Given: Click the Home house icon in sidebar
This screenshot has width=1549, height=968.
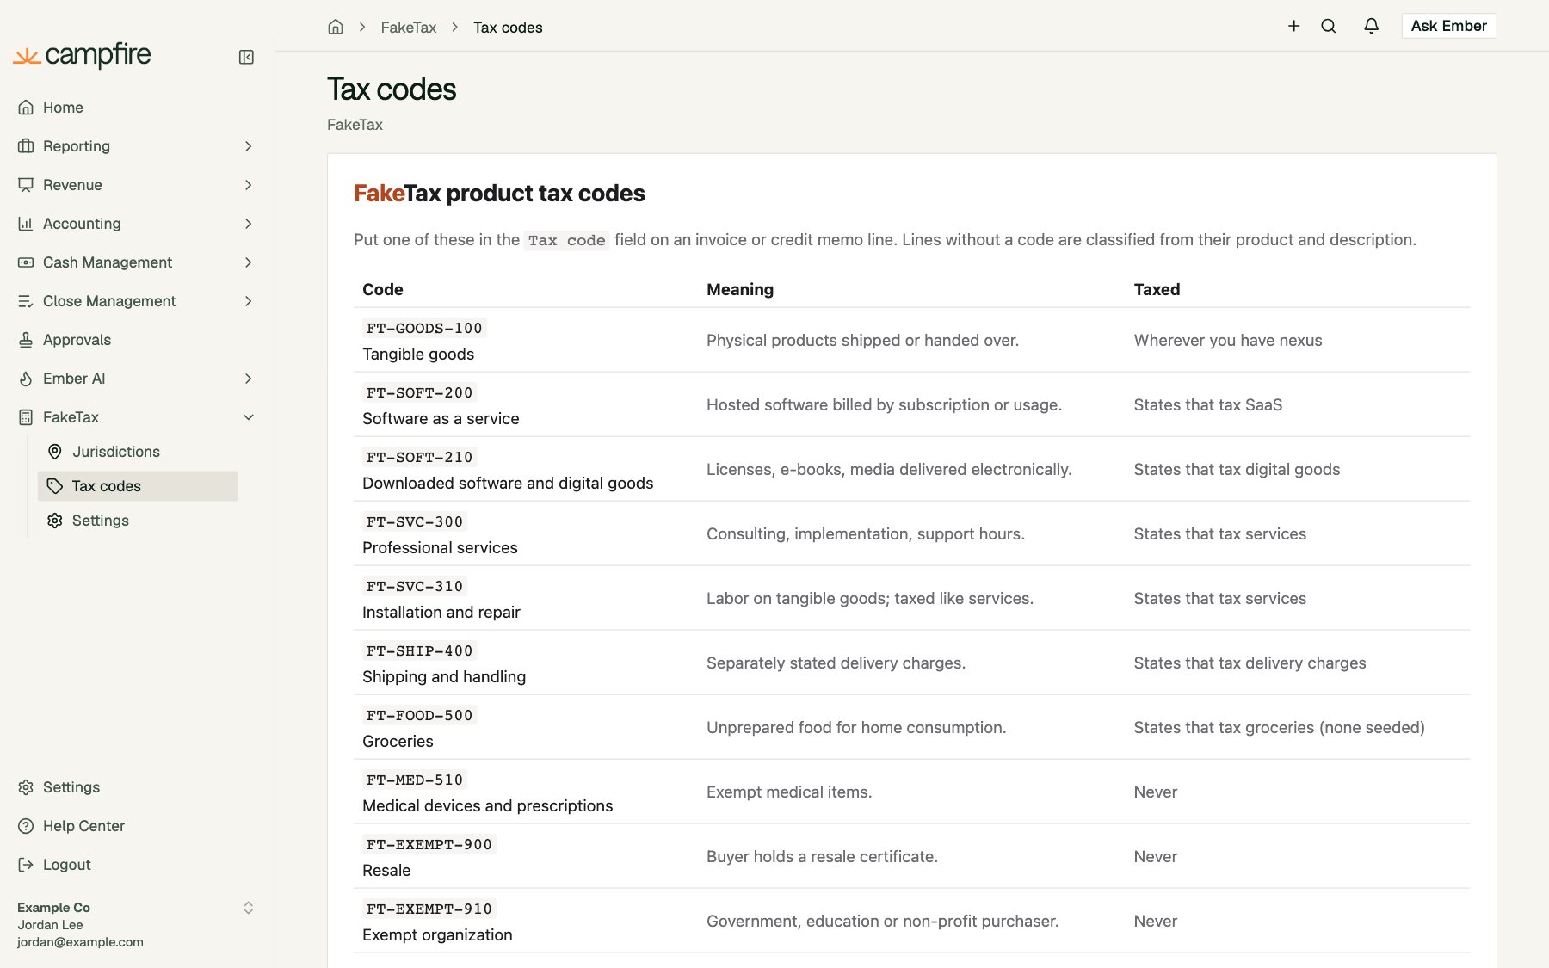Looking at the screenshot, I should [26, 108].
